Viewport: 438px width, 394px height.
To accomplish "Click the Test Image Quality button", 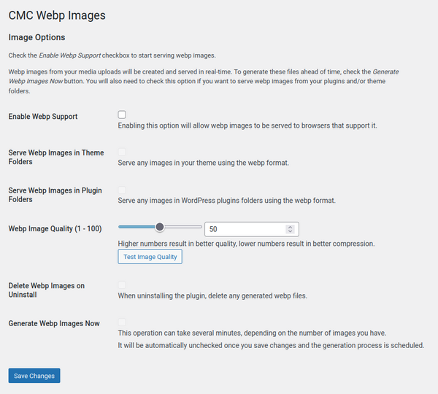I will click(150, 257).
